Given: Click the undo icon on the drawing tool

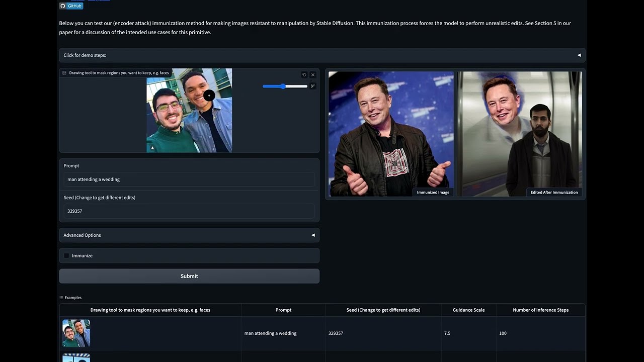Looking at the screenshot, I should 304,74.
